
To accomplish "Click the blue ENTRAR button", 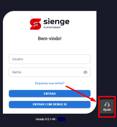I will point(50,94).
